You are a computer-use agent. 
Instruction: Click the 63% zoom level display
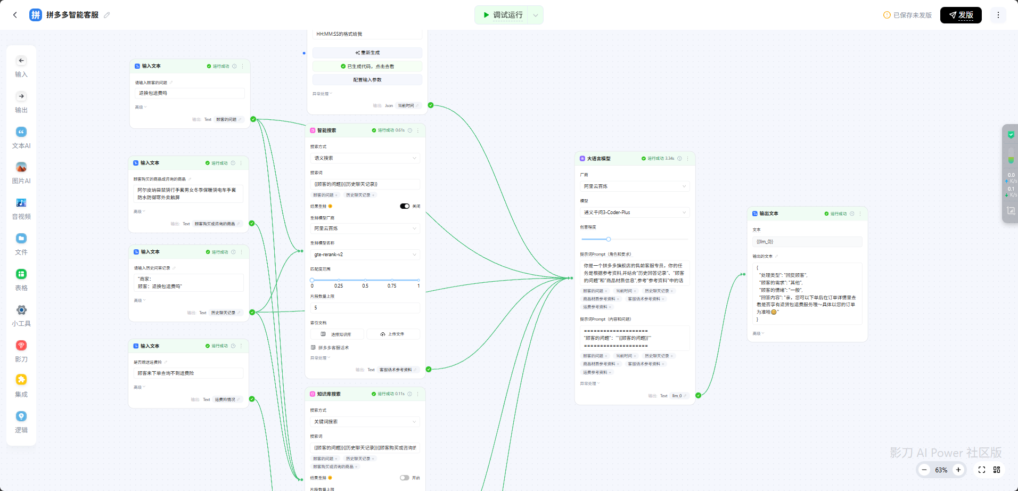pyautogui.click(x=941, y=470)
